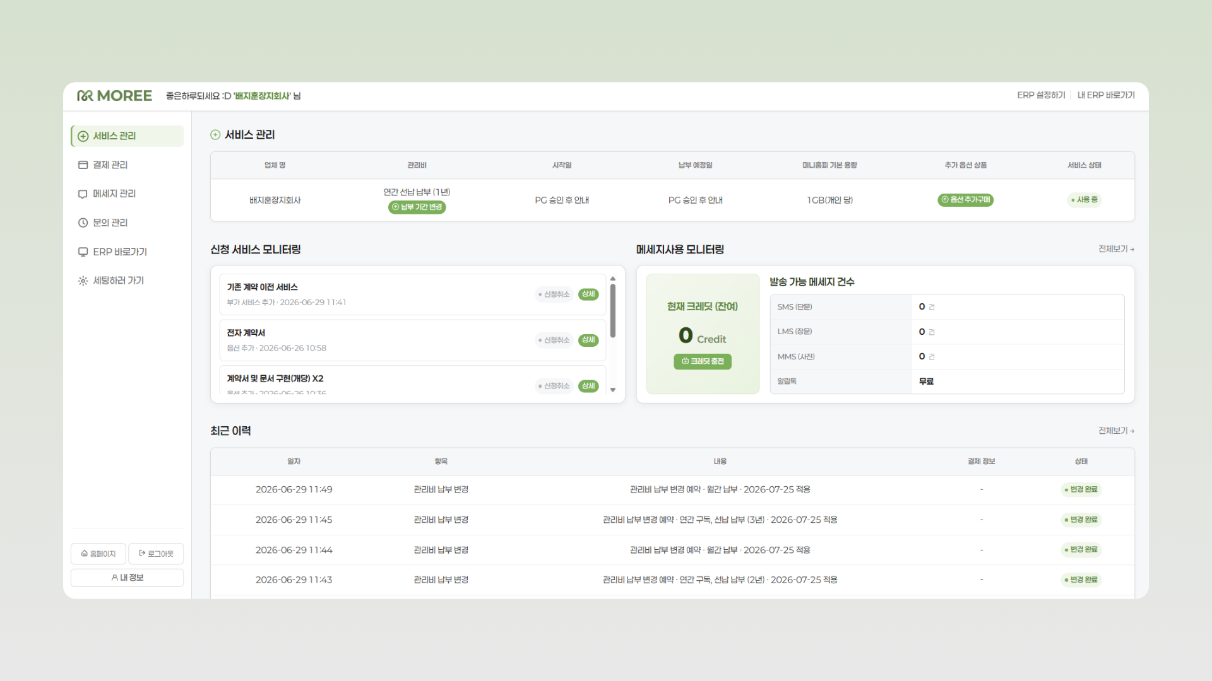
Task: Click the 로그아웃 button
Action: click(x=156, y=554)
